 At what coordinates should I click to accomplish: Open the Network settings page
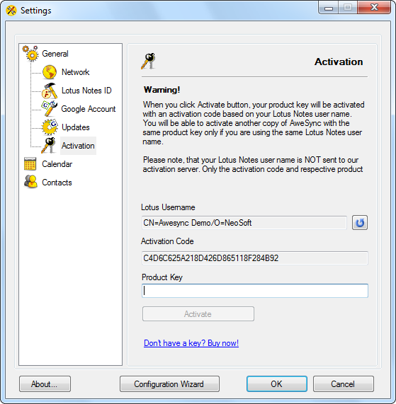[x=75, y=72]
